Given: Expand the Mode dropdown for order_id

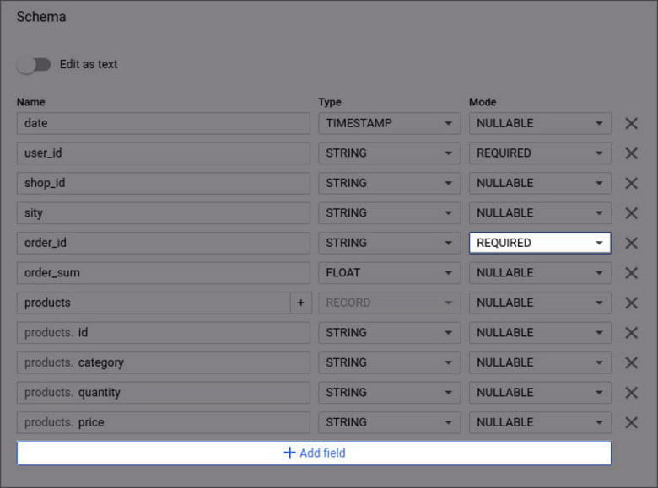Looking at the screenshot, I should 540,243.
